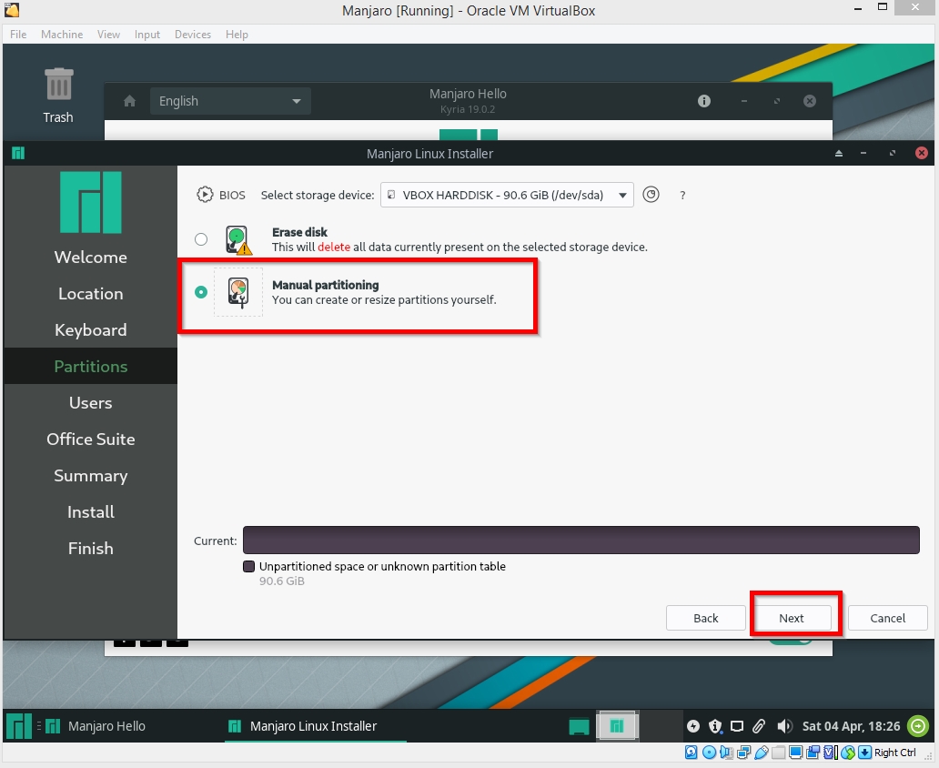Jump to the Summary step in the sidebar
The image size is (939, 768).
pyautogui.click(x=90, y=476)
